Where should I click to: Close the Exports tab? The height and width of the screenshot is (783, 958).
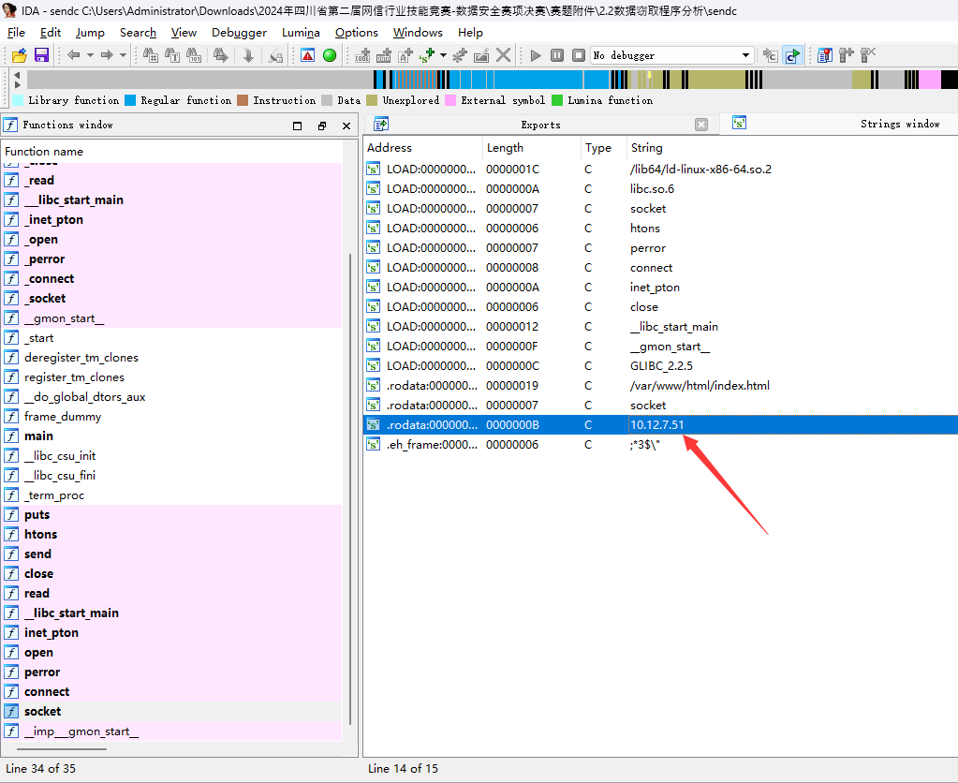pyautogui.click(x=701, y=125)
